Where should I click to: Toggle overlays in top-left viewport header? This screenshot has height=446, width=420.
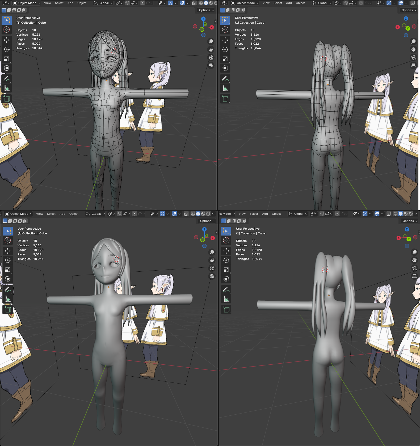tap(182, 3)
